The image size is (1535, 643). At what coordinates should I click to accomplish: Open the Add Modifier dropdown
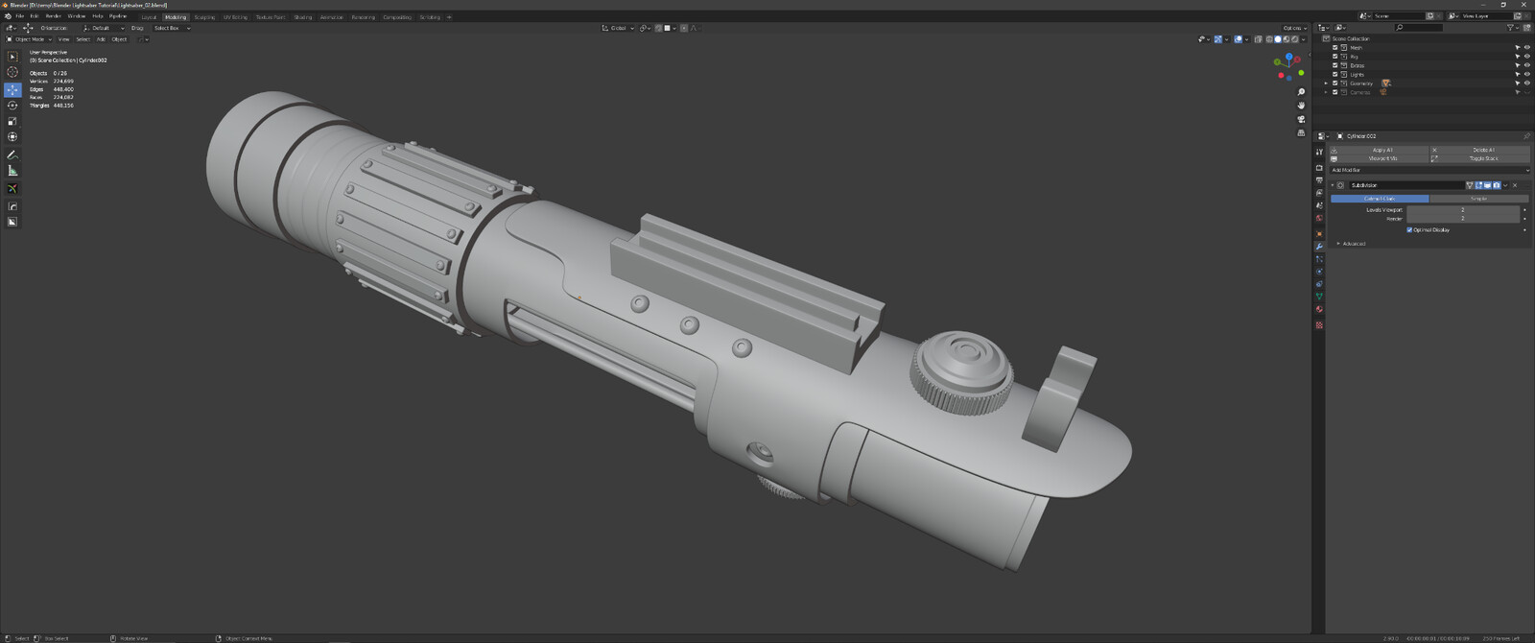pos(1429,170)
